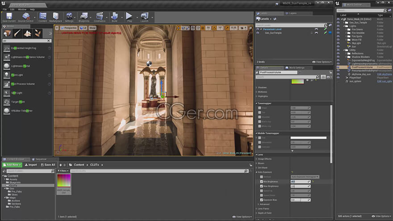
Task: Select the color lookup table asset thumbnail
Action: point(64,180)
